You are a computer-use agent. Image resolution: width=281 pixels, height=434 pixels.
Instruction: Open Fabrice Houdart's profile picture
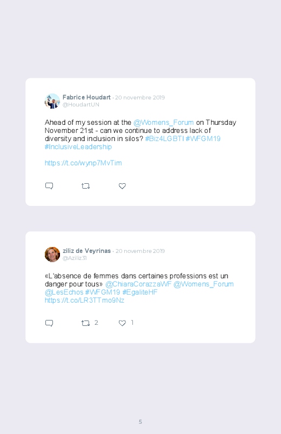pos(52,101)
